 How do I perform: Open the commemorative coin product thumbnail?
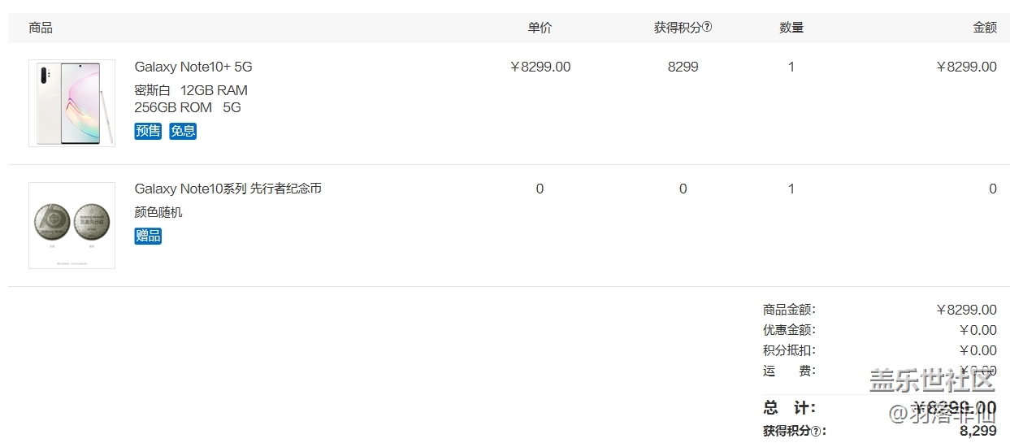[x=72, y=225]
